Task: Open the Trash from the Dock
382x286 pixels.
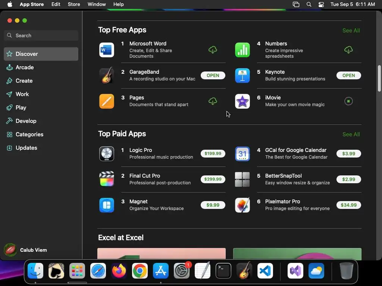Action: [346, 271]
